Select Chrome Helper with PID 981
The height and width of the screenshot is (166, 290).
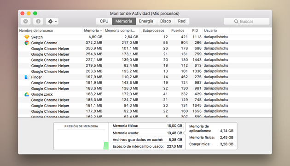click(x=145, y=89)
